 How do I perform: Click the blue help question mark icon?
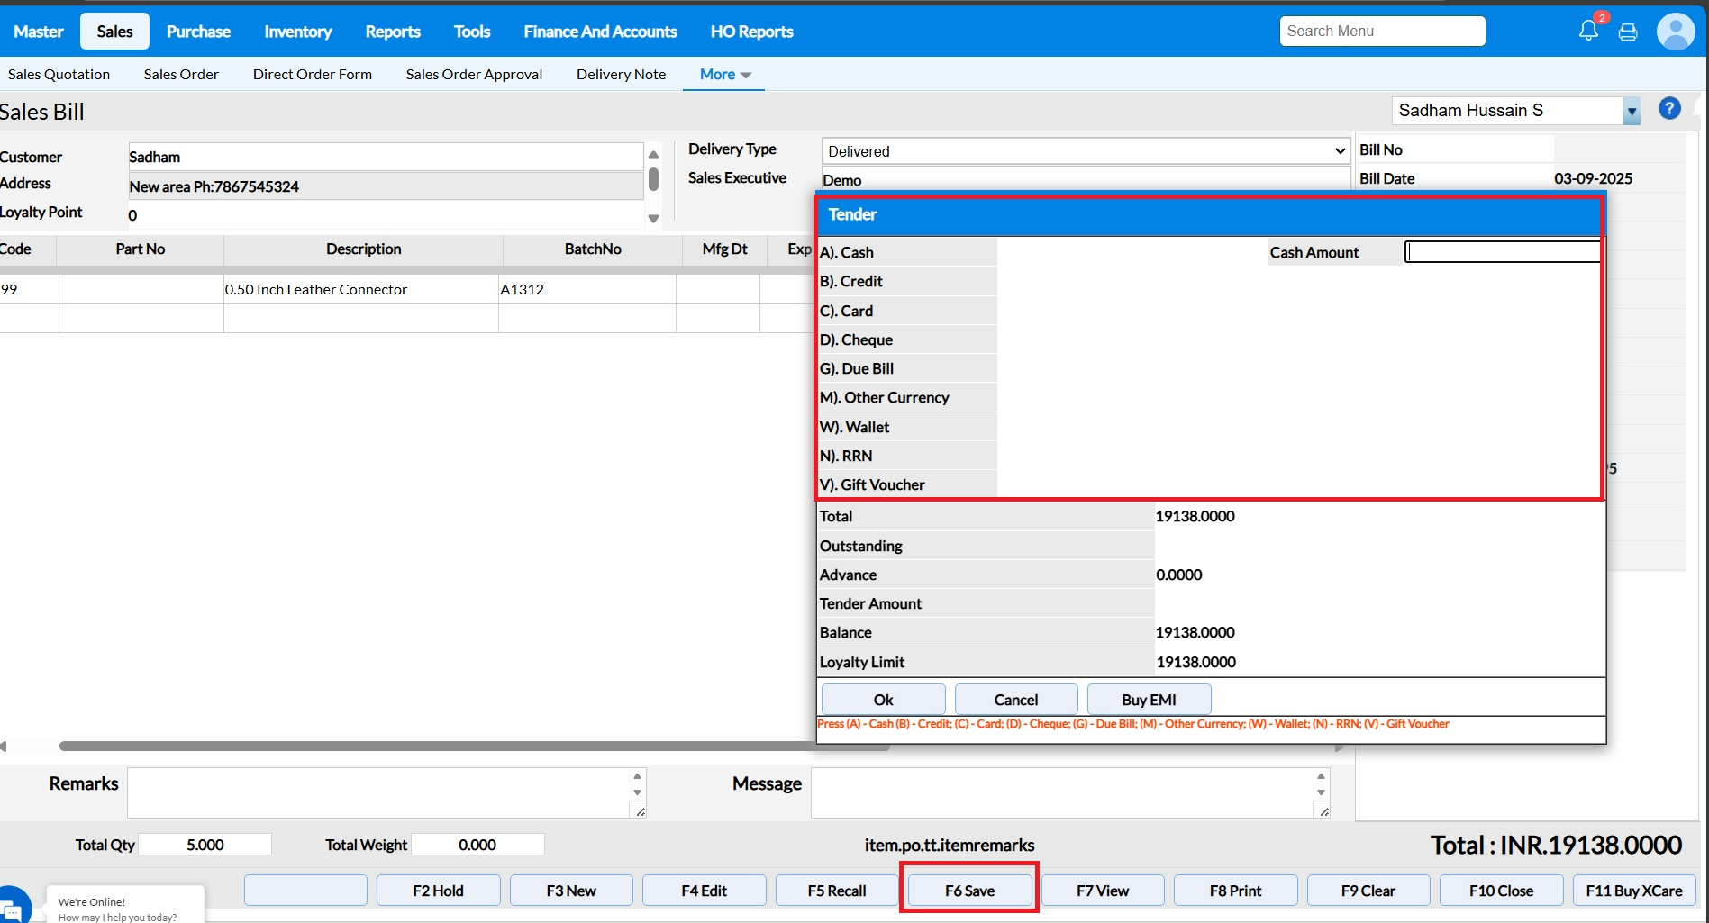[1669, 109]
